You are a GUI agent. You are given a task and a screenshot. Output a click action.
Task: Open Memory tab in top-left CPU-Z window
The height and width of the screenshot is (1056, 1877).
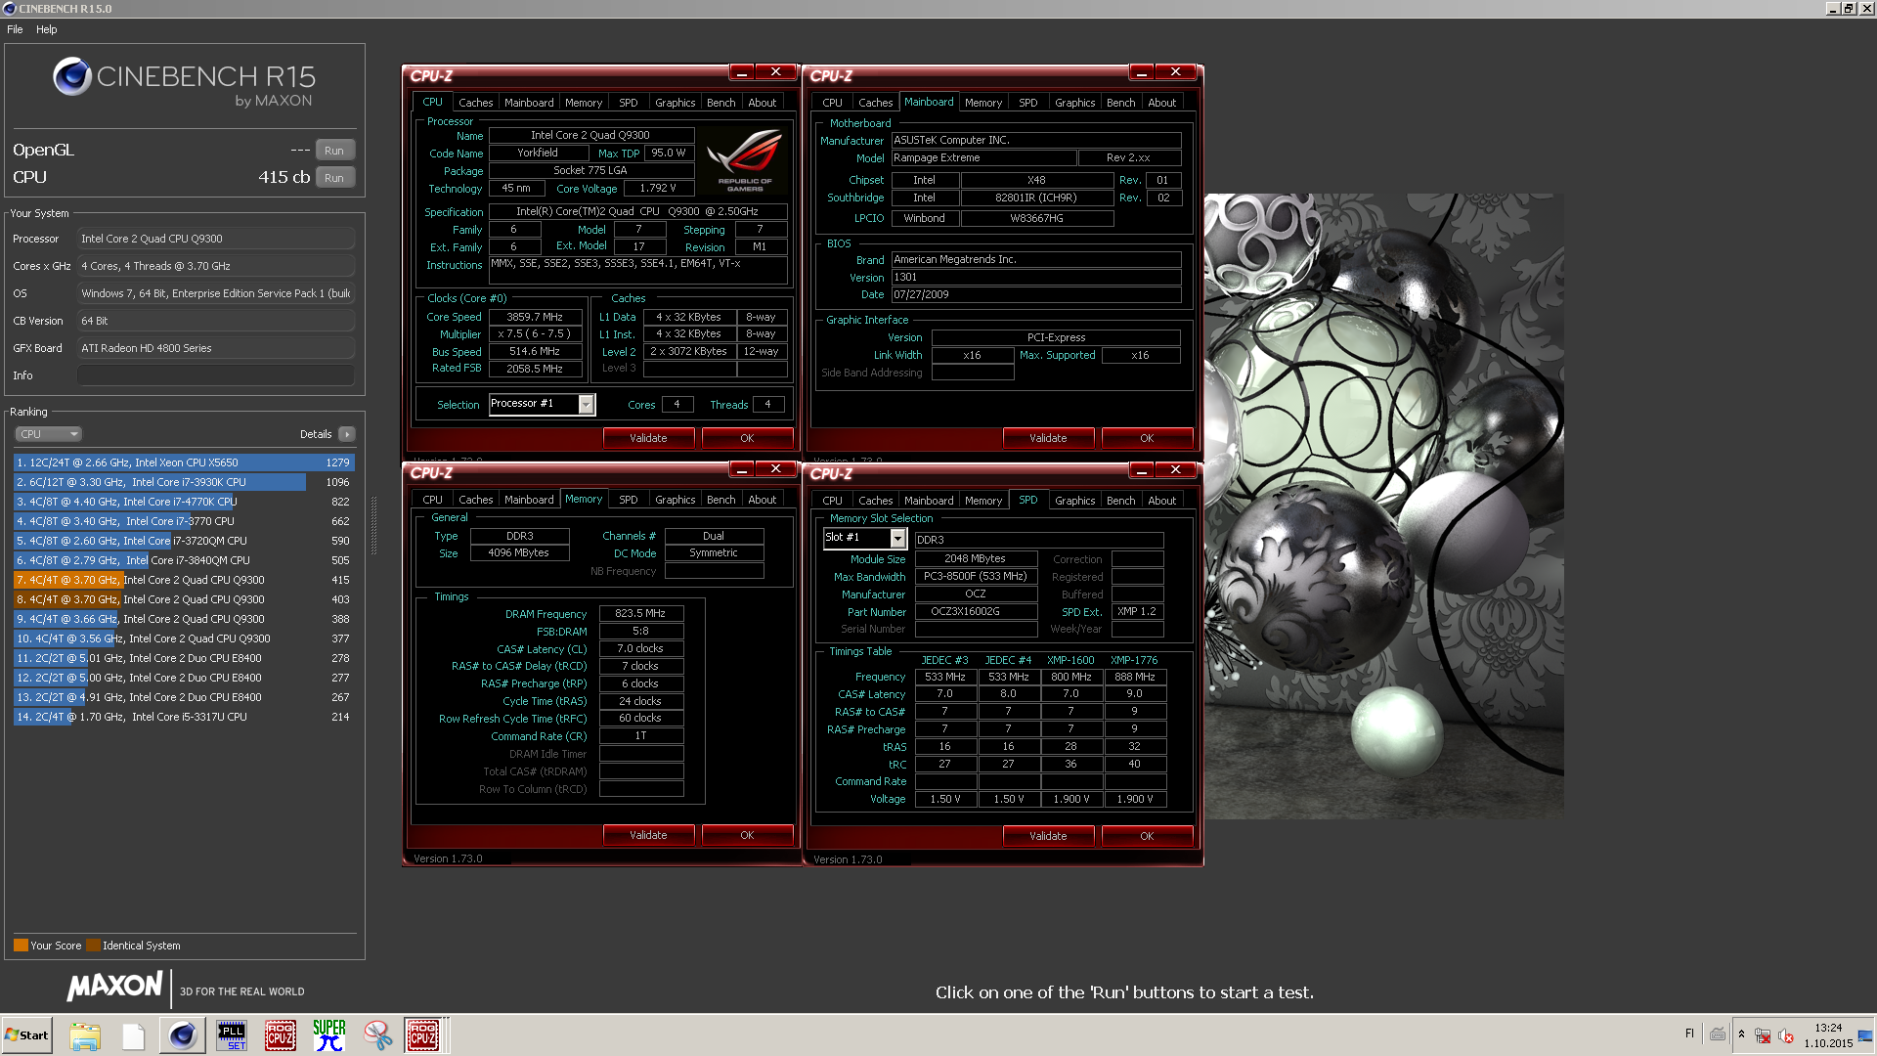click(x=584, y=103)
